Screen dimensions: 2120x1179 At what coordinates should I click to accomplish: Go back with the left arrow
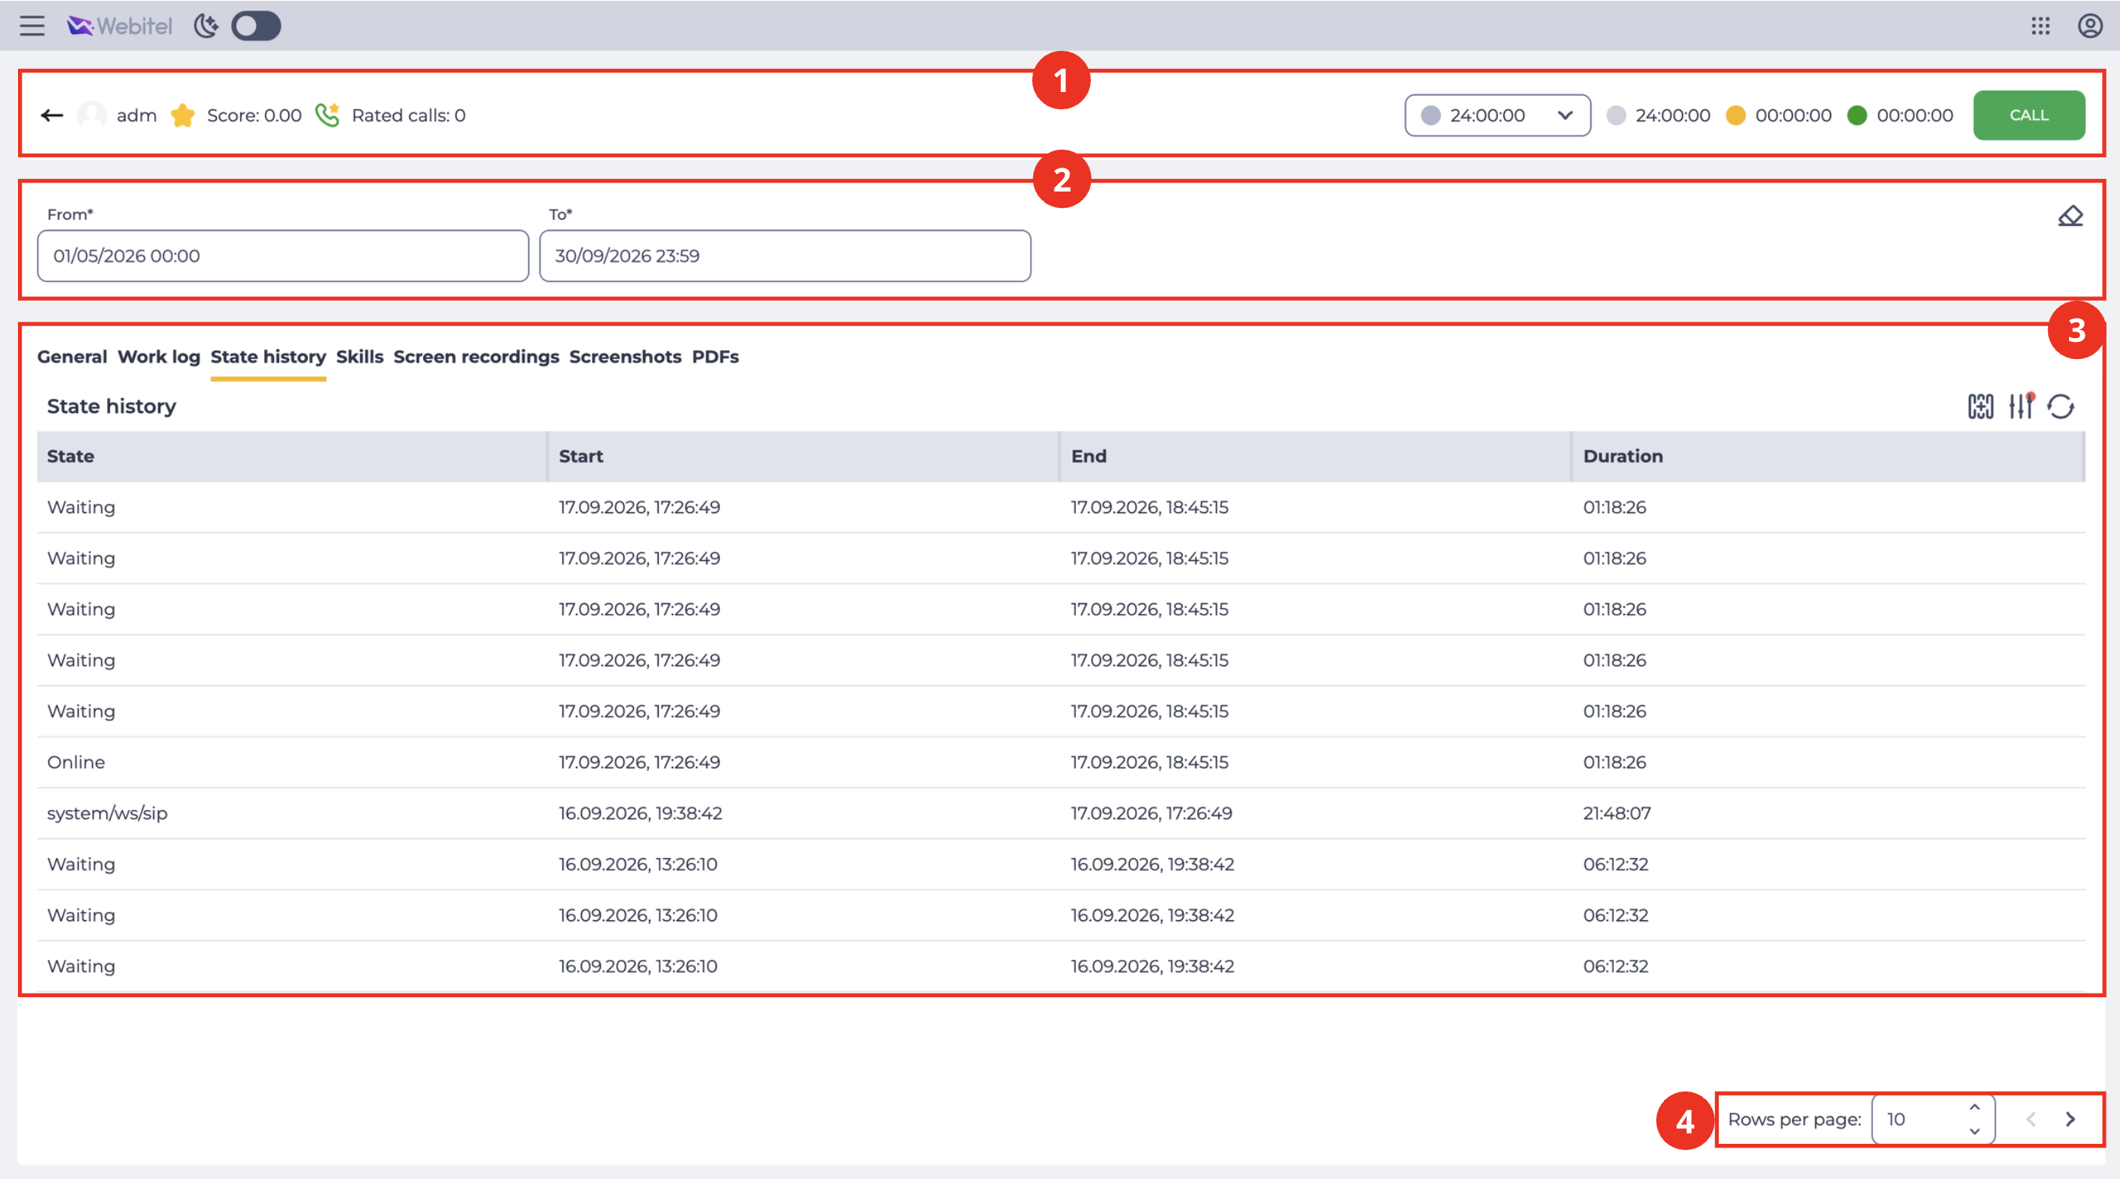52,115
